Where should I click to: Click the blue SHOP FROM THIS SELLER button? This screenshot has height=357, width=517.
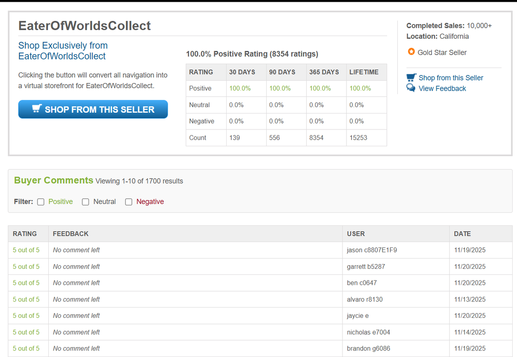(93, 109)
